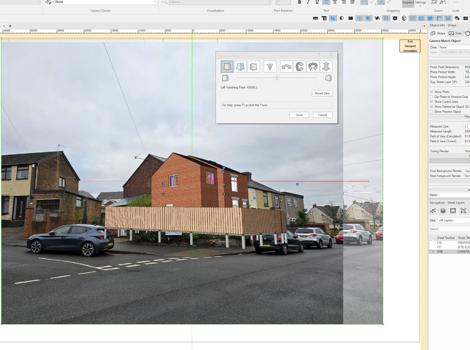This screenshot has height=350, width=470.
Task: Click the vanishing point slider handle
Action: 277,78
